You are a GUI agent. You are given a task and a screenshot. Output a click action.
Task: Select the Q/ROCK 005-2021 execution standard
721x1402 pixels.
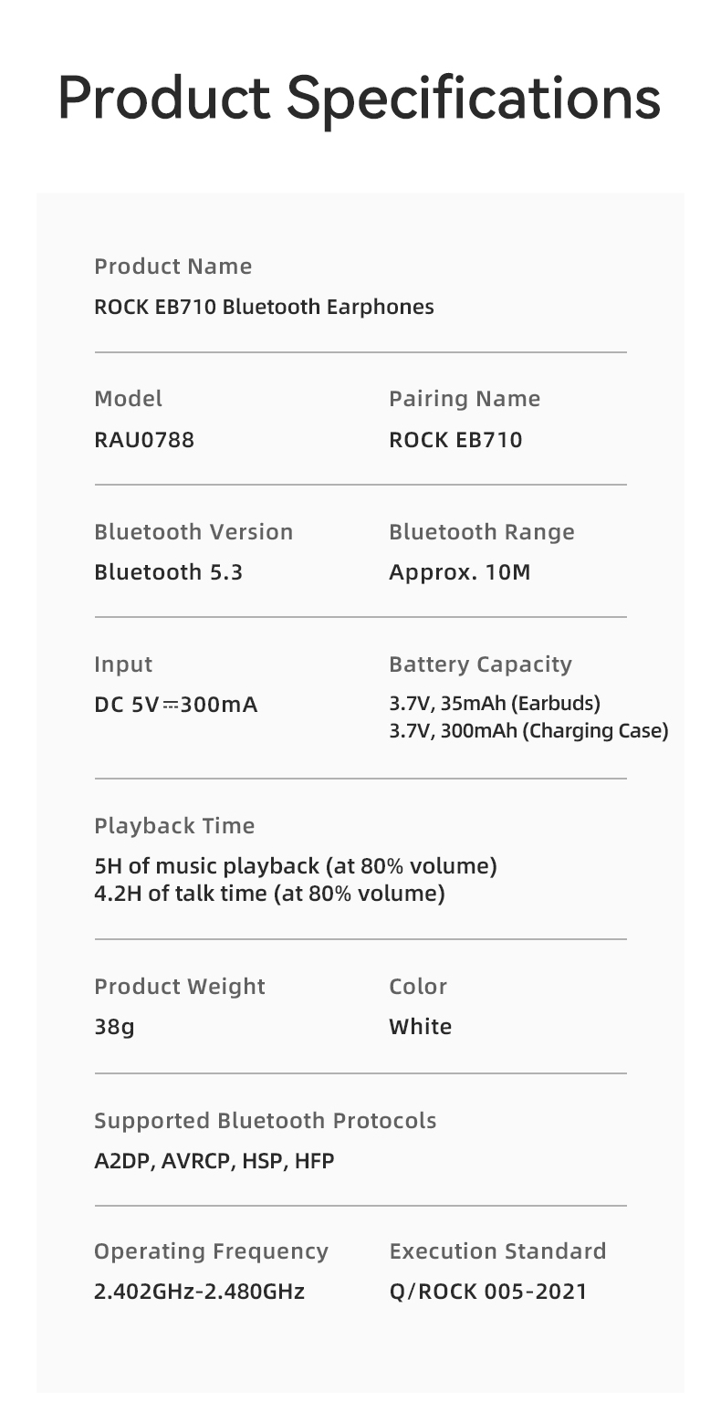pyautogui.click(x=488, y=1292)
